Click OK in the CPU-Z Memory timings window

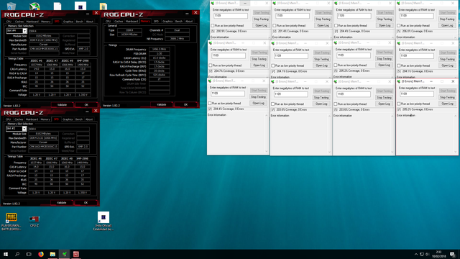(x=185, y=104)
